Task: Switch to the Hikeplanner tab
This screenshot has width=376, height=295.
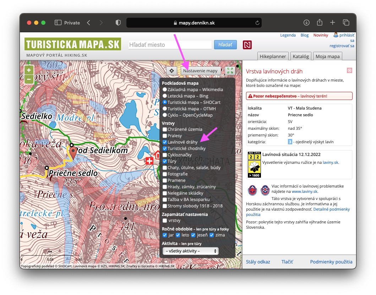Action: [273, 56]
